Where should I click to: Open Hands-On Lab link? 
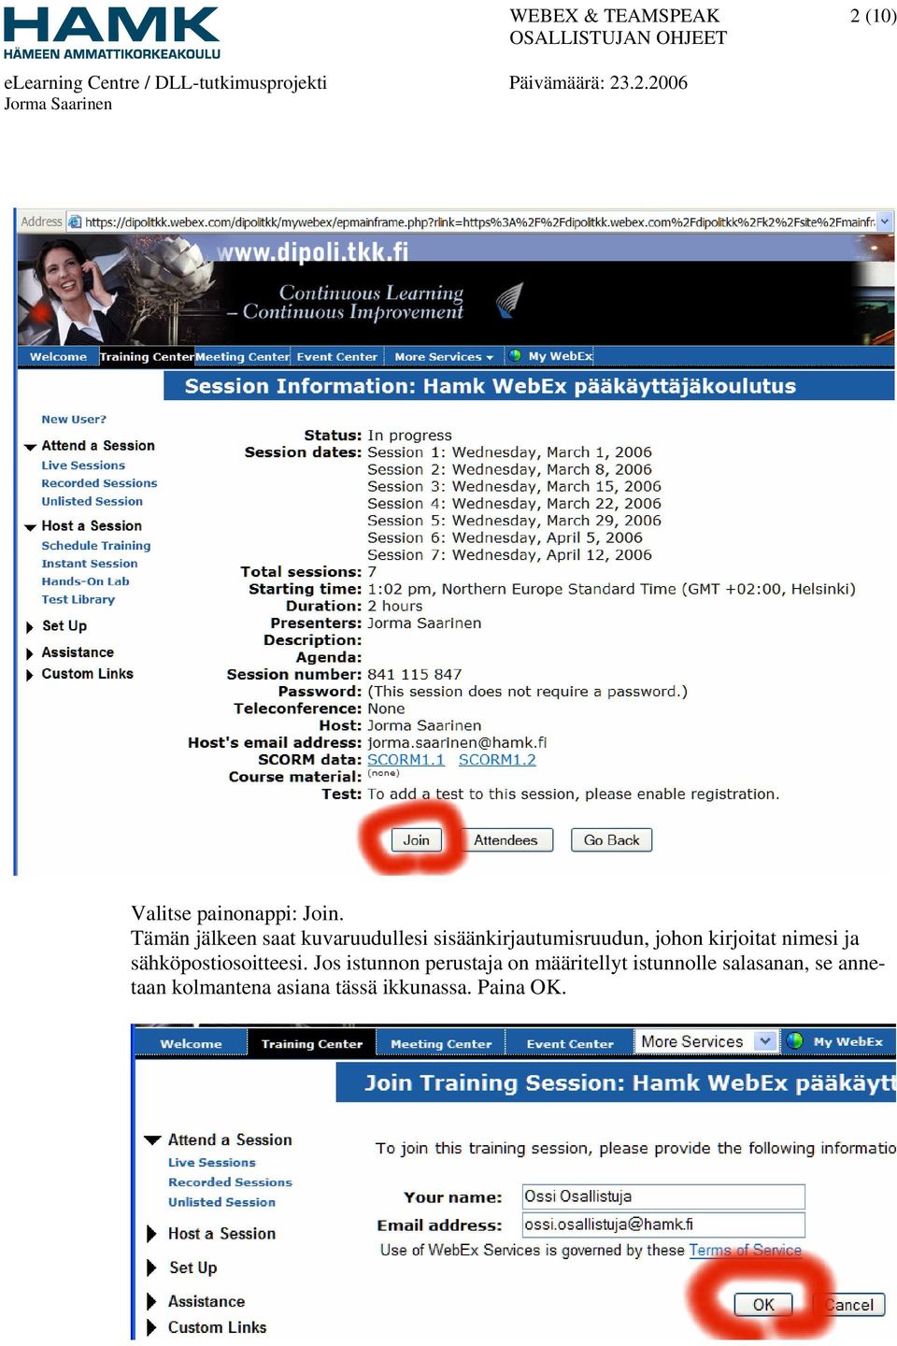(x=85, y=581)
